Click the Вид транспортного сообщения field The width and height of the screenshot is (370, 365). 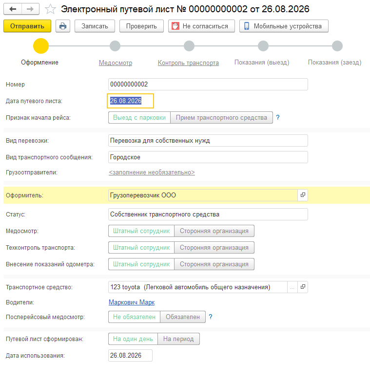pyautogui.click(x=208, y=157)
